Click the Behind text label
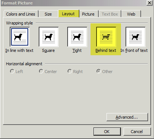 click(x=106, y=50)
